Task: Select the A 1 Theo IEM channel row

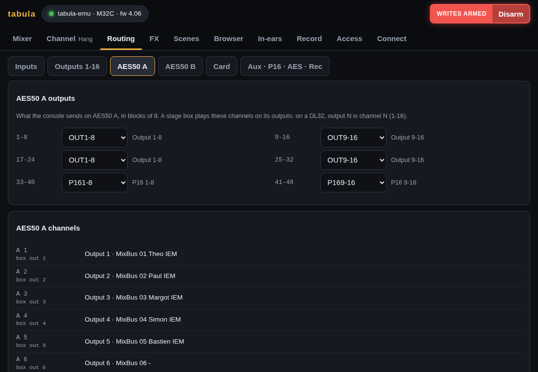Action: pyautogui.click(x=269, y=254)
